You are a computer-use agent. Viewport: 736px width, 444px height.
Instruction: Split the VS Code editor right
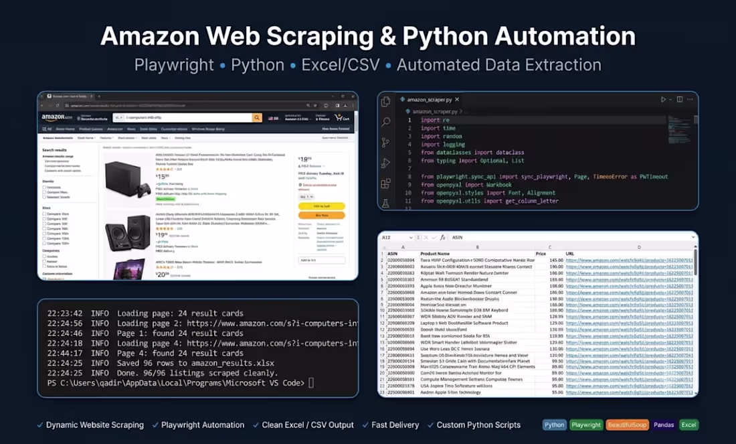[x=680, y=100]
